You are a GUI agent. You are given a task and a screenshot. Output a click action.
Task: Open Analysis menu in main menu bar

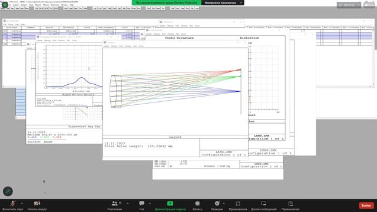[24, 5]
